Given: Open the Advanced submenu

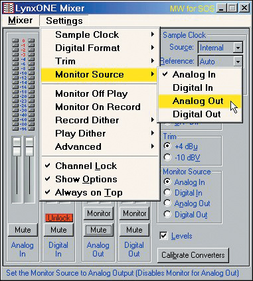Looking at the screenshot, I should coord(100,146).
